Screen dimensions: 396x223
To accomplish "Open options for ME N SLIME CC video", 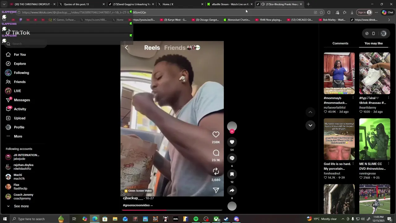I will tap(388, 164).
